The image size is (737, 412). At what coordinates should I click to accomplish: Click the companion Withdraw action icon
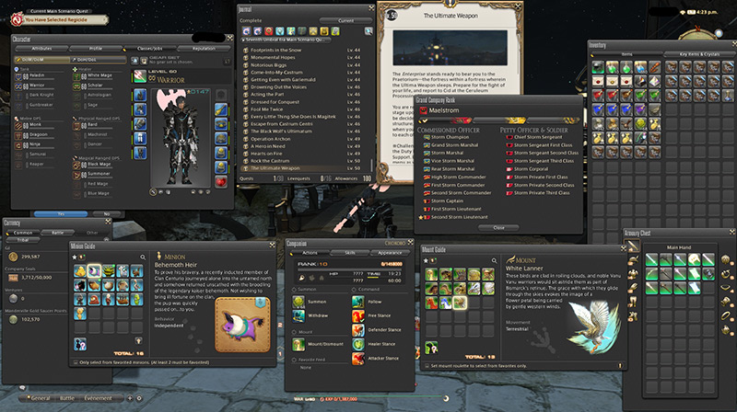[x=298, y=316]
